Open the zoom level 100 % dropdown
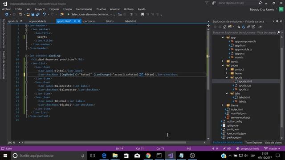 tap(19, 143)
